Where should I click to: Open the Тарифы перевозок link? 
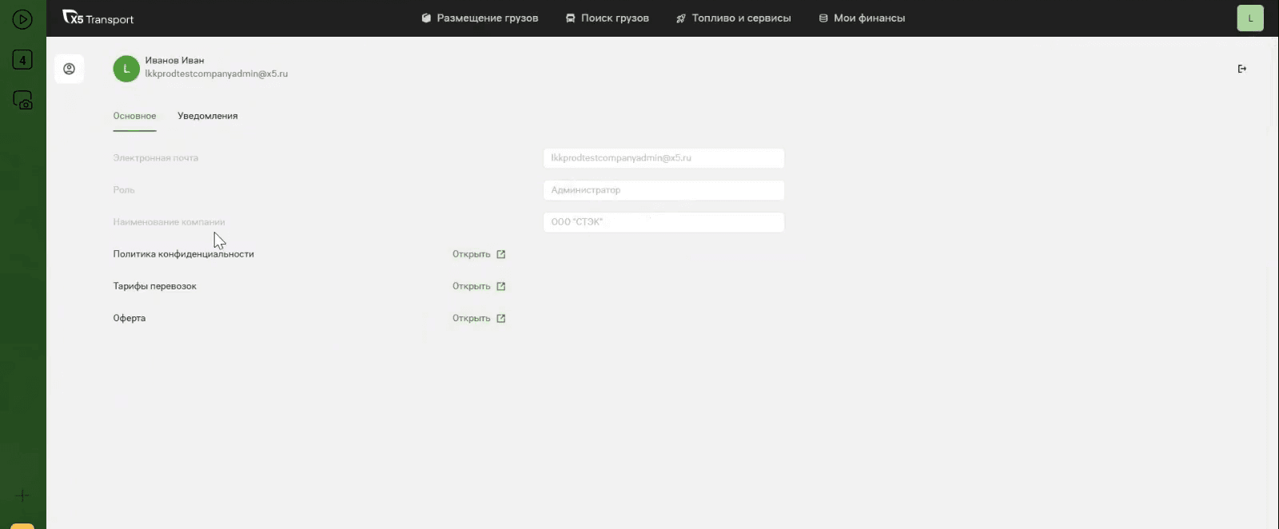pyautogui.click(x=479, y=286)
